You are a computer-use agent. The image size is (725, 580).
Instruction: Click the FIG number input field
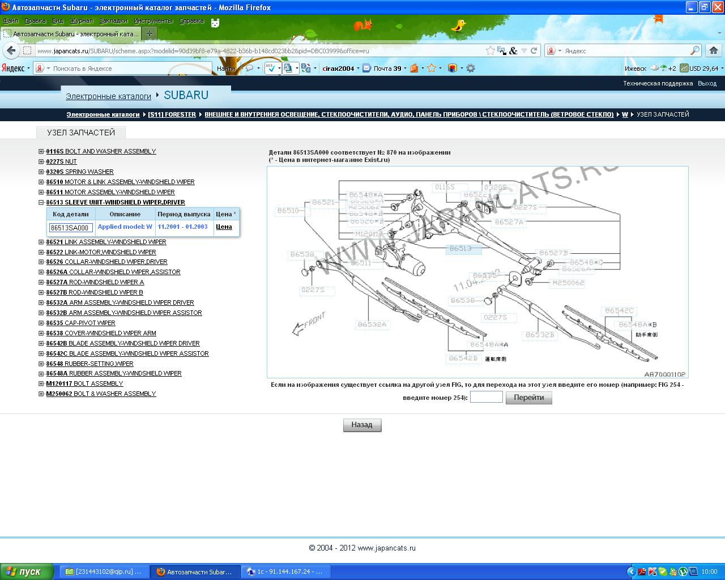486,397
